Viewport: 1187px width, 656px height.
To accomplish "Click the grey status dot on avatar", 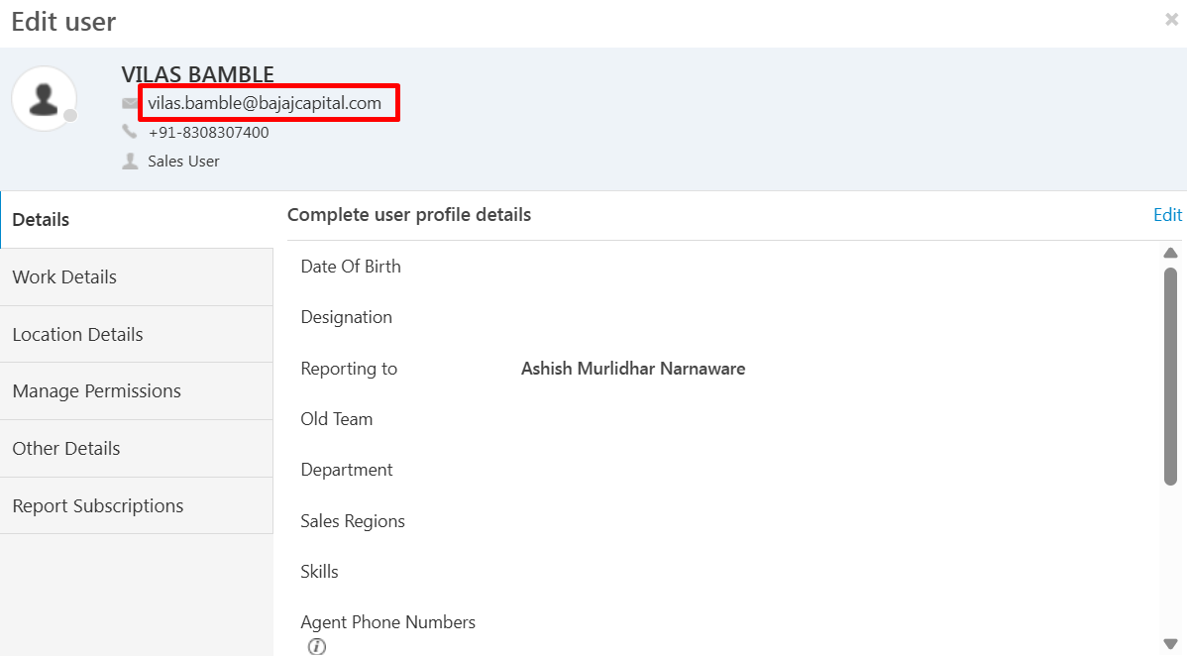I will pos(70,117).
